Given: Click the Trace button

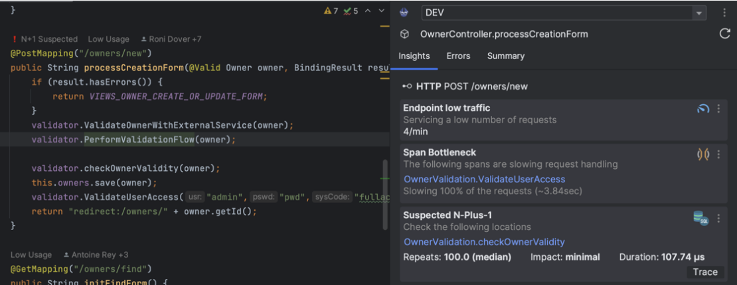Looking at the screenshot, I should (705, 272).
